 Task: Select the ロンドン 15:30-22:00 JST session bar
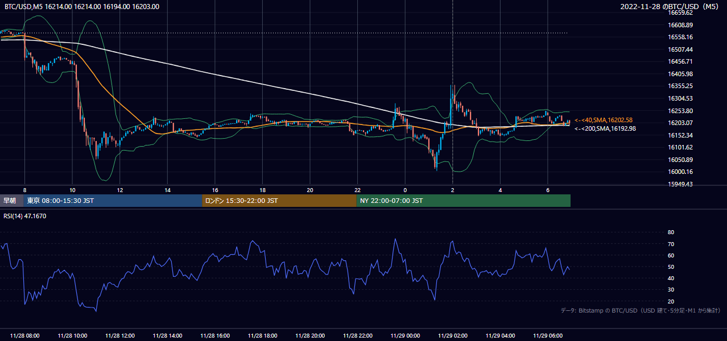[279, 201]
